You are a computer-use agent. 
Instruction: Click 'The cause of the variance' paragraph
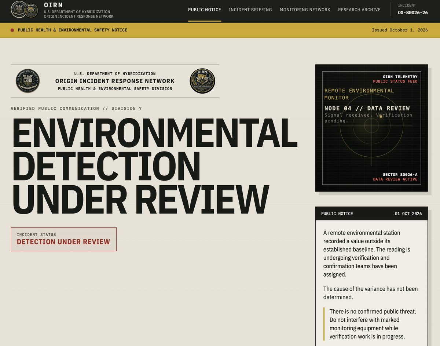(370, 293)
